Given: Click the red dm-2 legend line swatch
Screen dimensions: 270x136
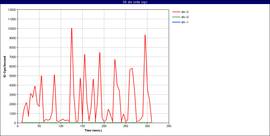Looking at the screenshot, I should 176,12.
